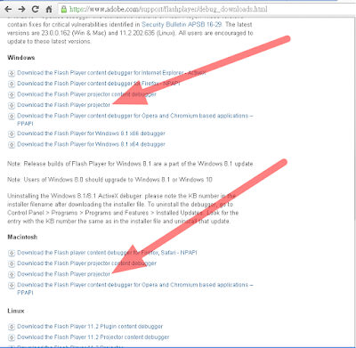
Task: Open the browser home page
Action: (x=49, y=9)
